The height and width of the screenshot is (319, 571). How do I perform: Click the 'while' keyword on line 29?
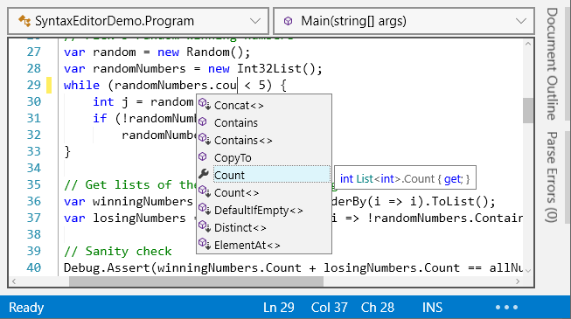81,86
